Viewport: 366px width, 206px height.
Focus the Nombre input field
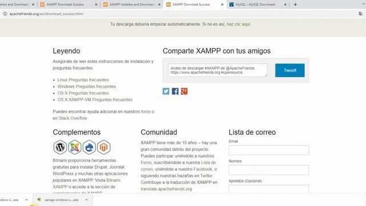[x=269, y=170]
